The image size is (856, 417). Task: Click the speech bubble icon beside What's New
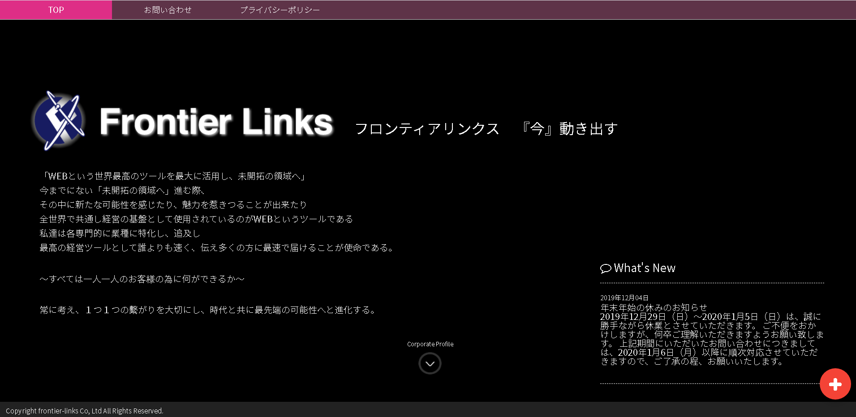(606, 268)
